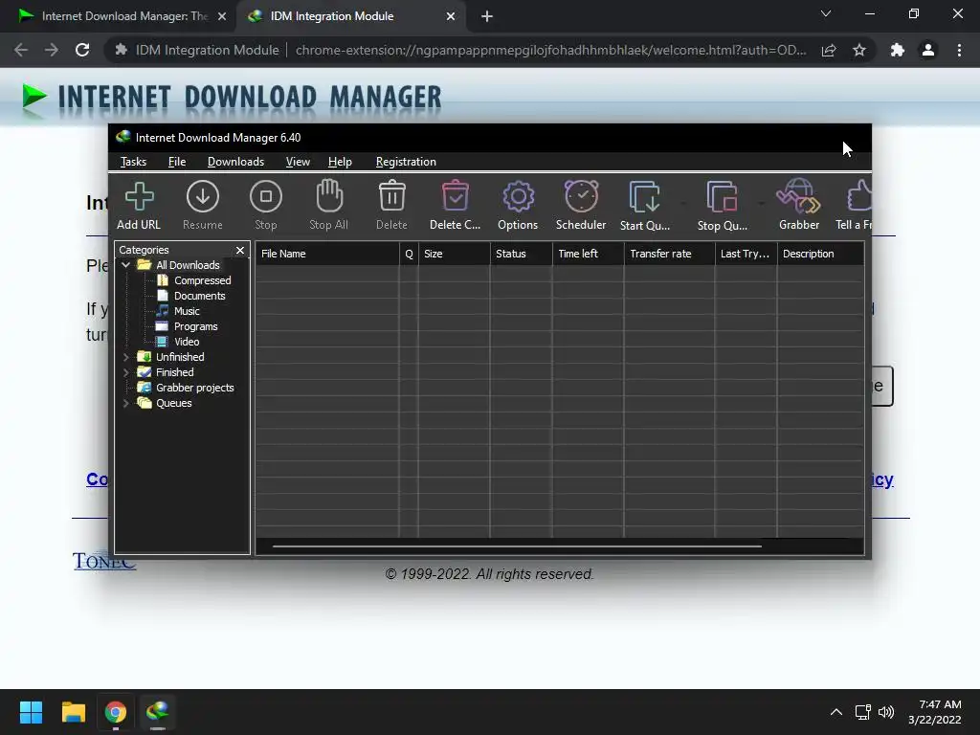Screen dimensions: 980x735
Task: Open a new Chrome tab
Action: pos(487,16)
